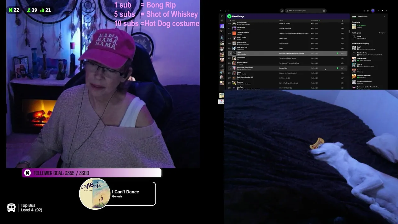
Task: Play Indigo (feat. Avery Anna) with its play arrow
Action: pyautogui.click(x=230, y=68)
